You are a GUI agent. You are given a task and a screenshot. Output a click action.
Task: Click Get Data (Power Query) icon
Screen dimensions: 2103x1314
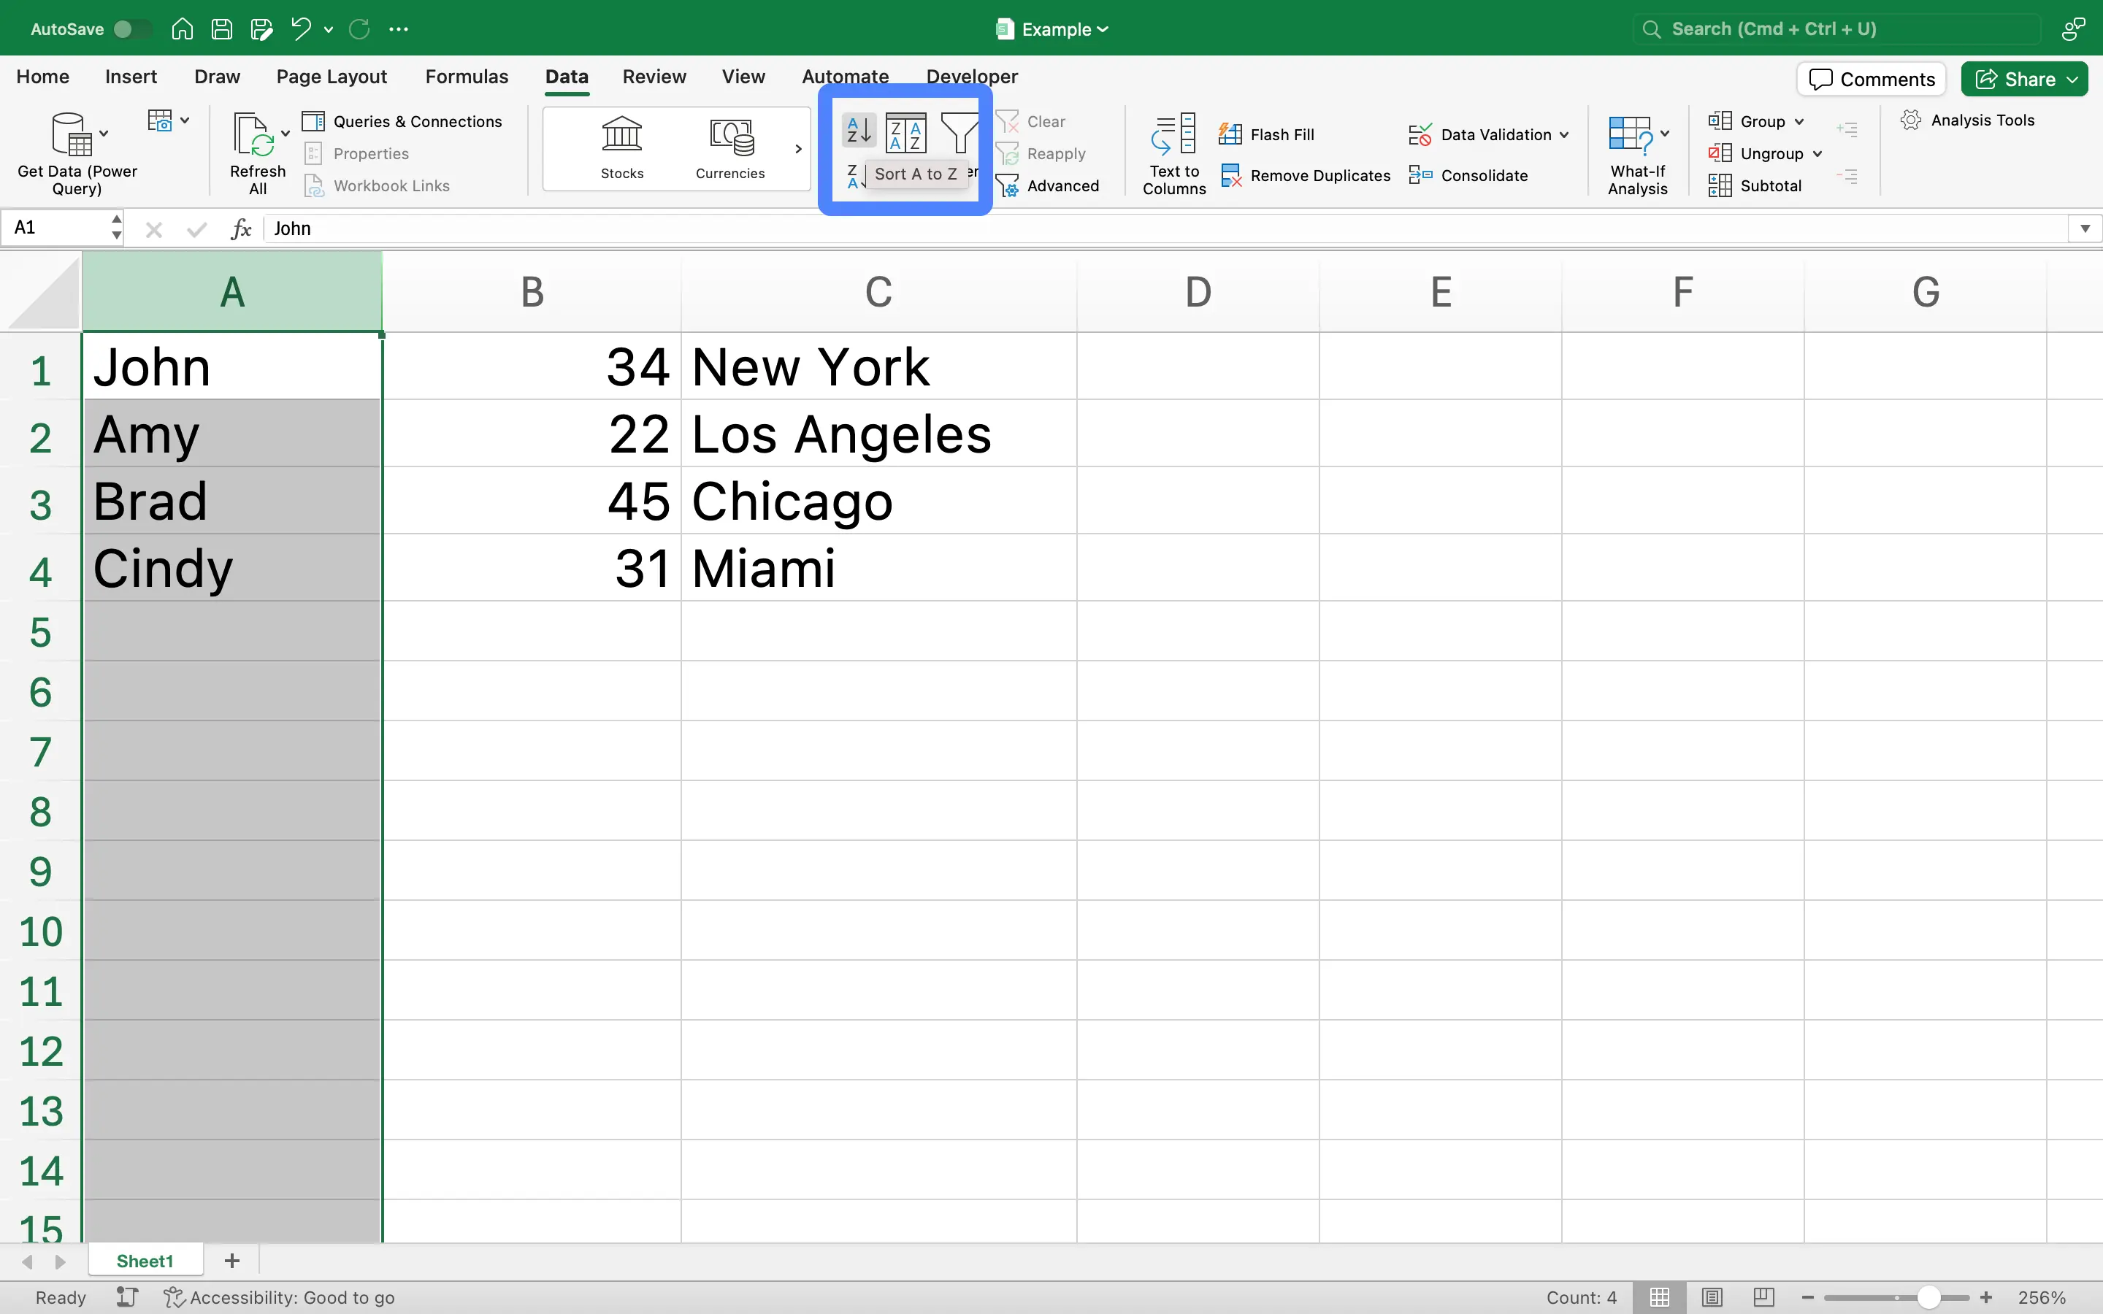click(x=72, y=135)
